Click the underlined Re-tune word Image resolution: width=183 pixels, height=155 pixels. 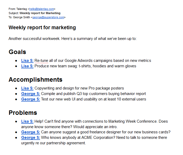point(41,61)
